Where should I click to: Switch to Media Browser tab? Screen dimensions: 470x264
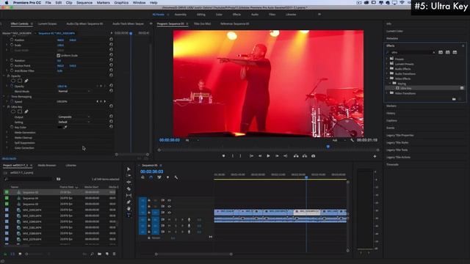tap(47, 165)
